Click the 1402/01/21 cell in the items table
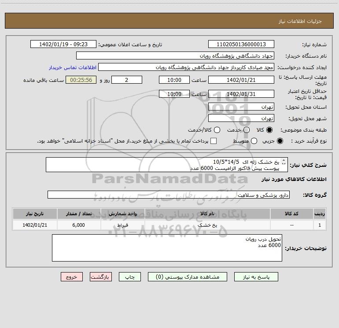 (35, 225)
